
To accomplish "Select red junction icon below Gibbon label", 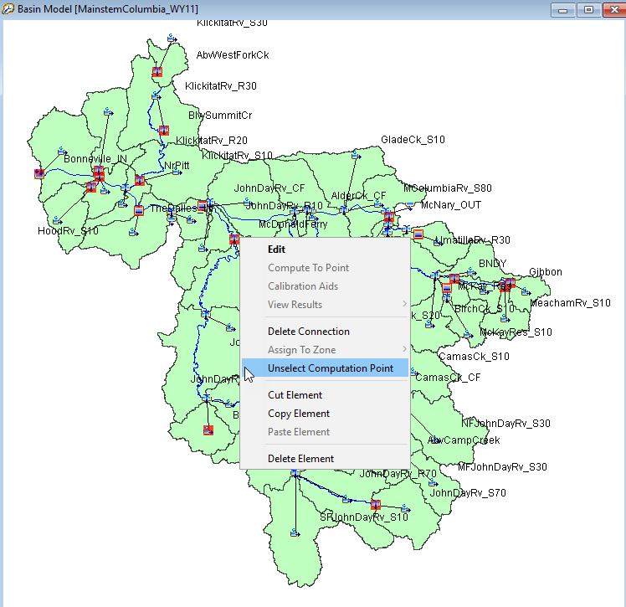I will [510, 283].
